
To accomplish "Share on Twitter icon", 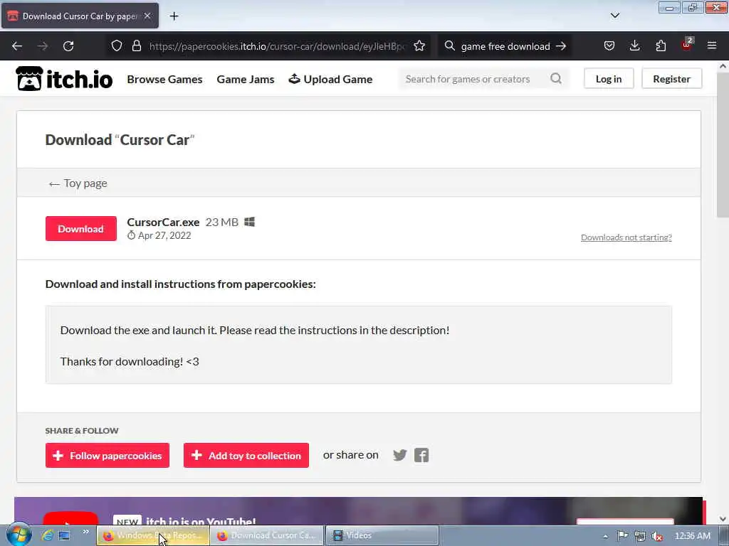I will 400,455.
